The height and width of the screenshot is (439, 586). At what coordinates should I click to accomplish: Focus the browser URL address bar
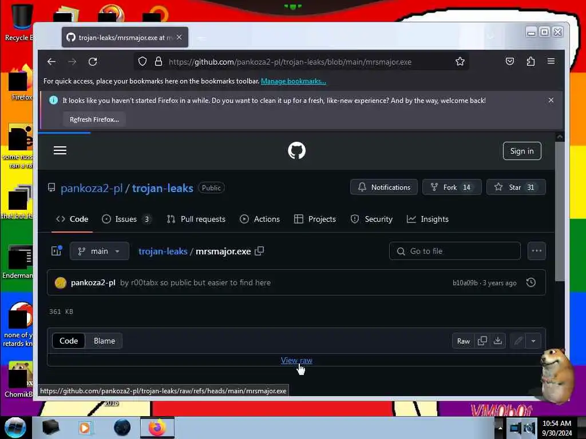point(290,62)
